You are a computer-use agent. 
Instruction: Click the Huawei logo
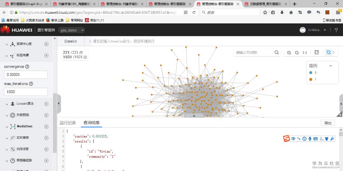click(x=16, y=30)
